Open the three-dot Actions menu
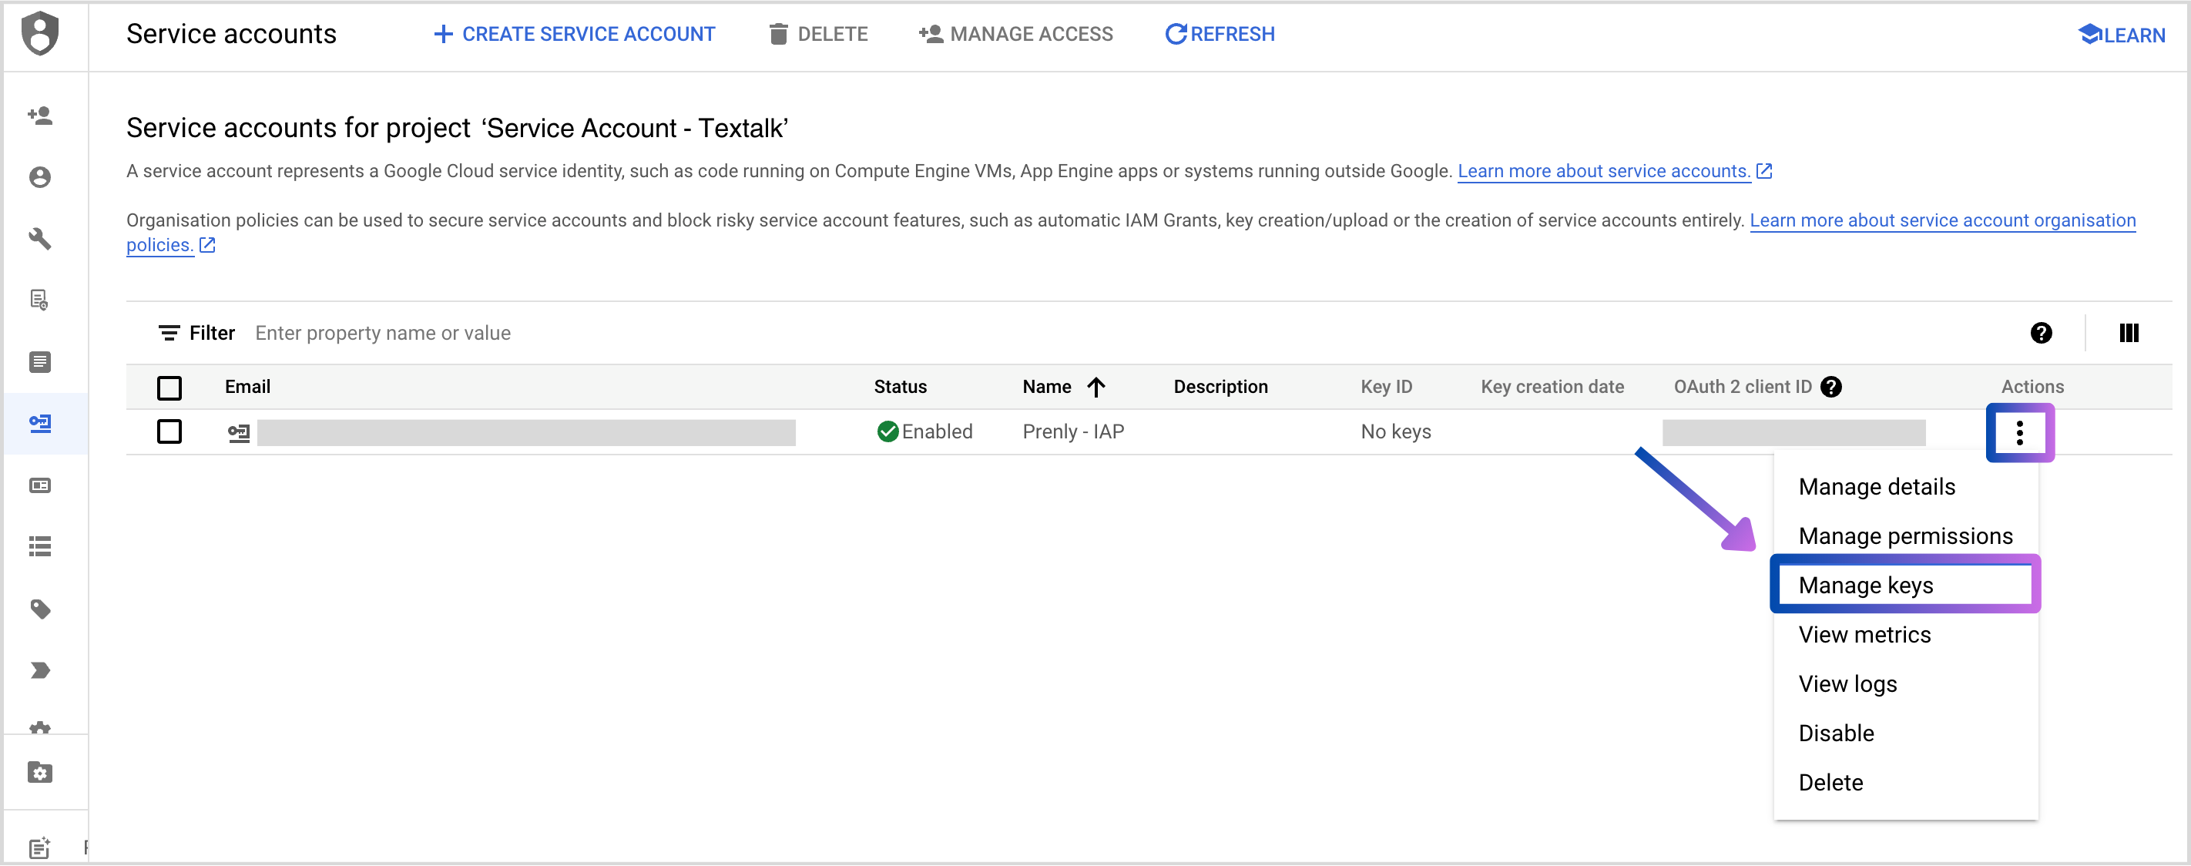 point(2019,433)
